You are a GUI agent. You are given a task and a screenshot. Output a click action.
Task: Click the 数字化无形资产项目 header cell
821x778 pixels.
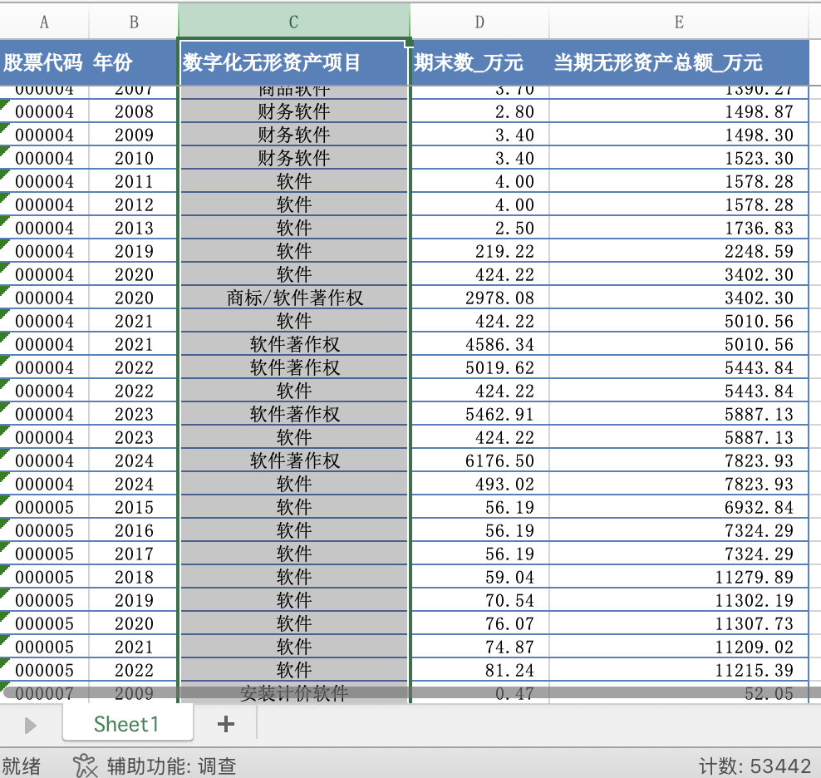pyautogui.click(x=293, y=62)
